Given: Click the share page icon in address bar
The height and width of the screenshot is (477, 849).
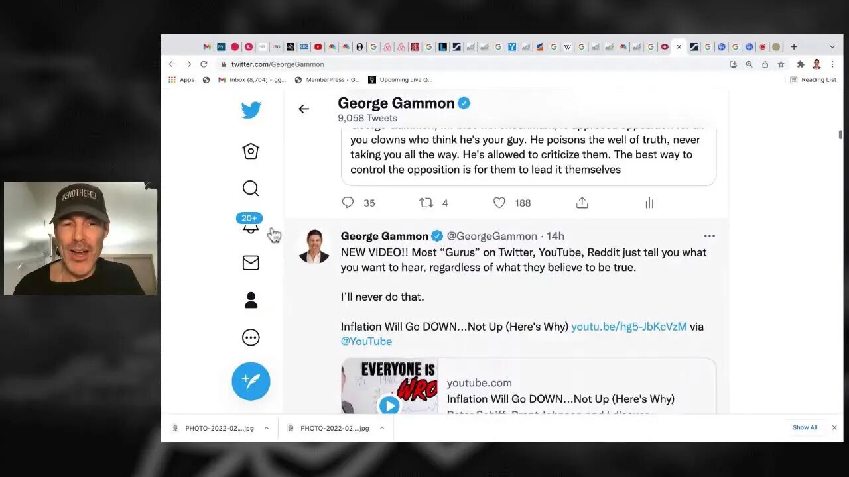Looking at the screenshot, I should pos(765,64).
